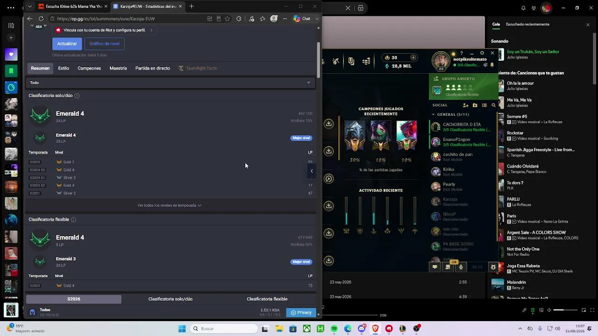Screen dimensions: 598x336
Task: Add Riot Points with the plus button
Action: pos(413,58)
